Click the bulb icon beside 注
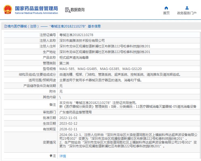The width and height of the screenshot is (201, 161). pyautogui.click(x=51, y=156)
